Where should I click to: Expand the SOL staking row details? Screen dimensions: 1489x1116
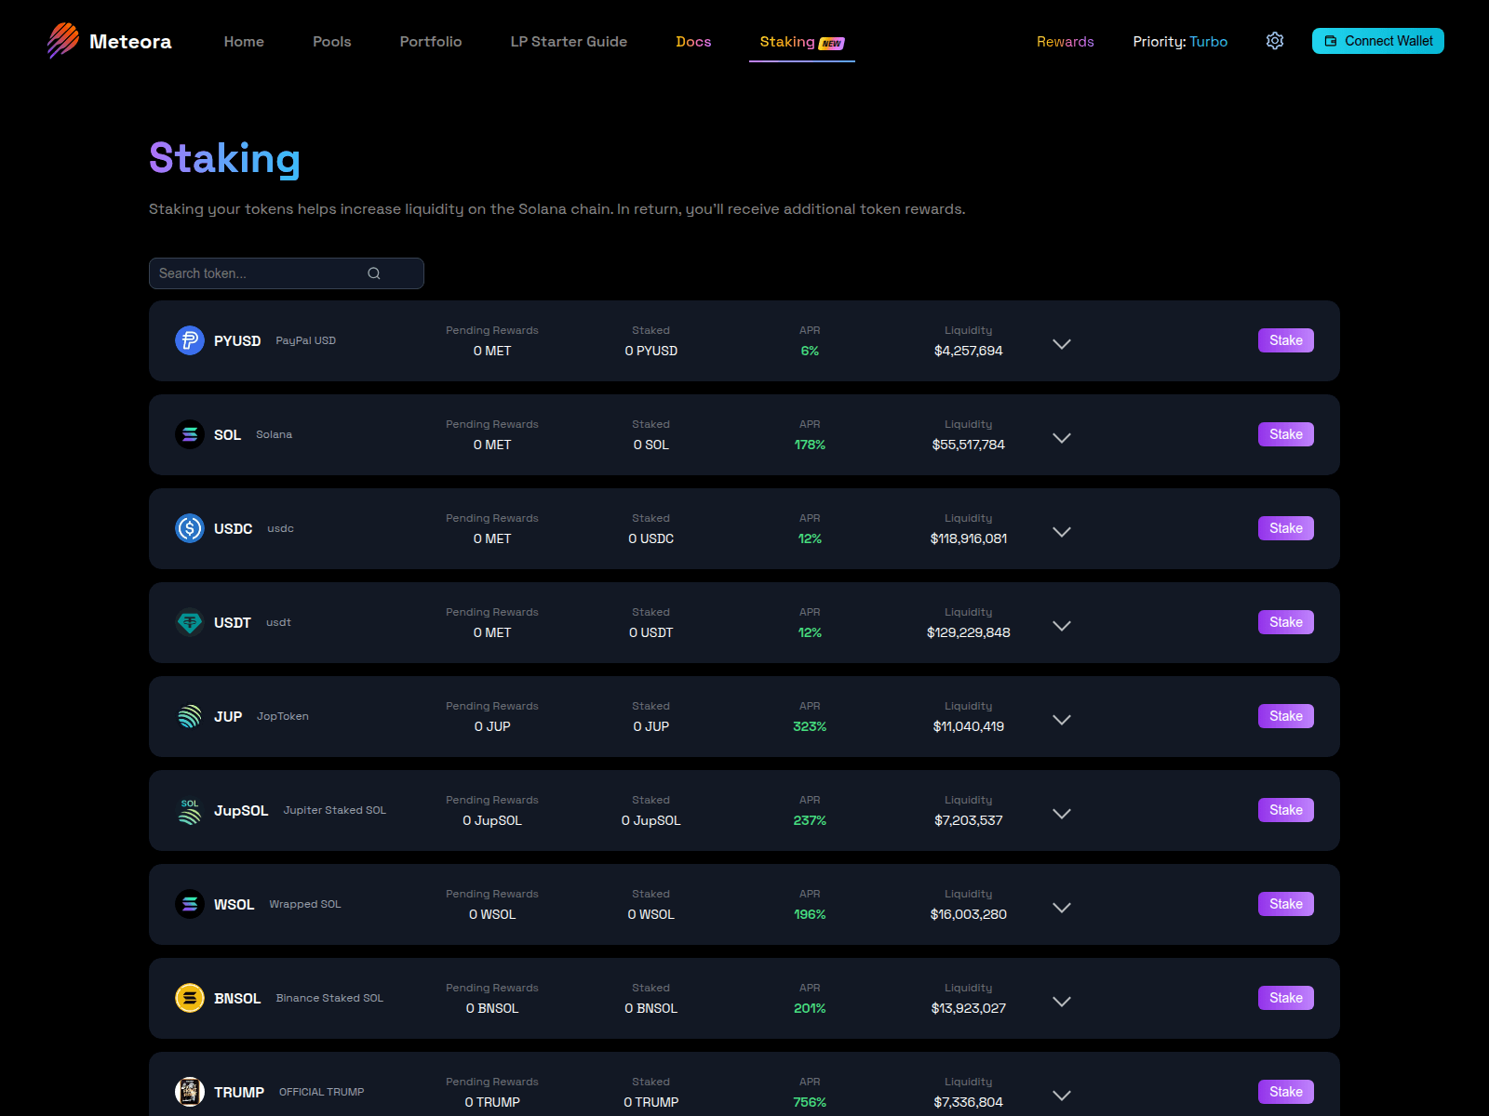1061,437
